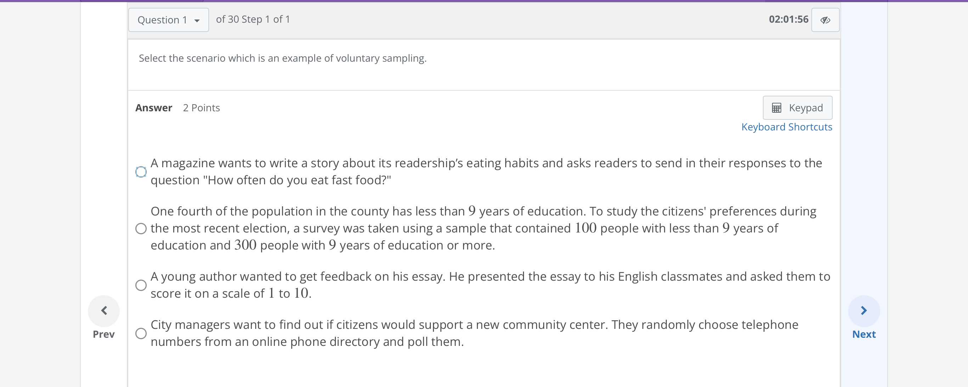The height and width of the screenshot is (387, 968).
Task: Hide the timer using the eye-slash icon
Action: tap(826, 19)
